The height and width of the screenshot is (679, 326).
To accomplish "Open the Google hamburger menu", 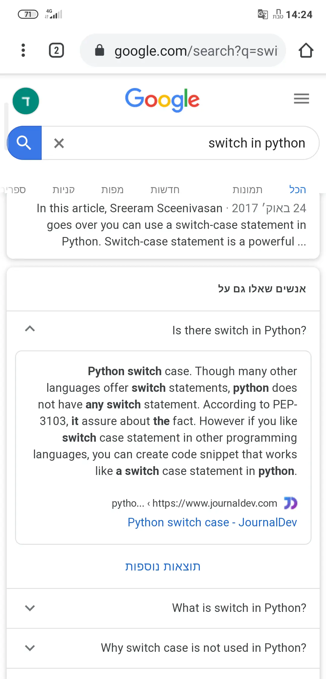I will [x=301, y=99].
